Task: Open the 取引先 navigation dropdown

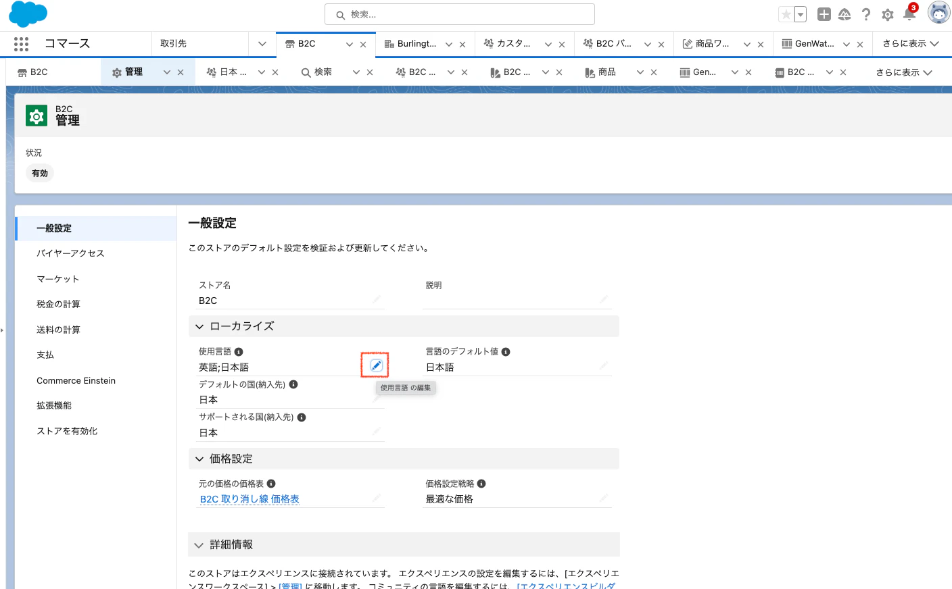Action: 262,44
